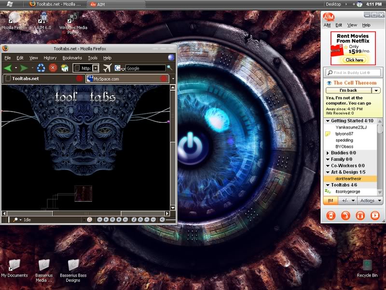Screen dimensions: 386x290
Task: Click Windows Media Player desktop icon
Action: [73, 24]
